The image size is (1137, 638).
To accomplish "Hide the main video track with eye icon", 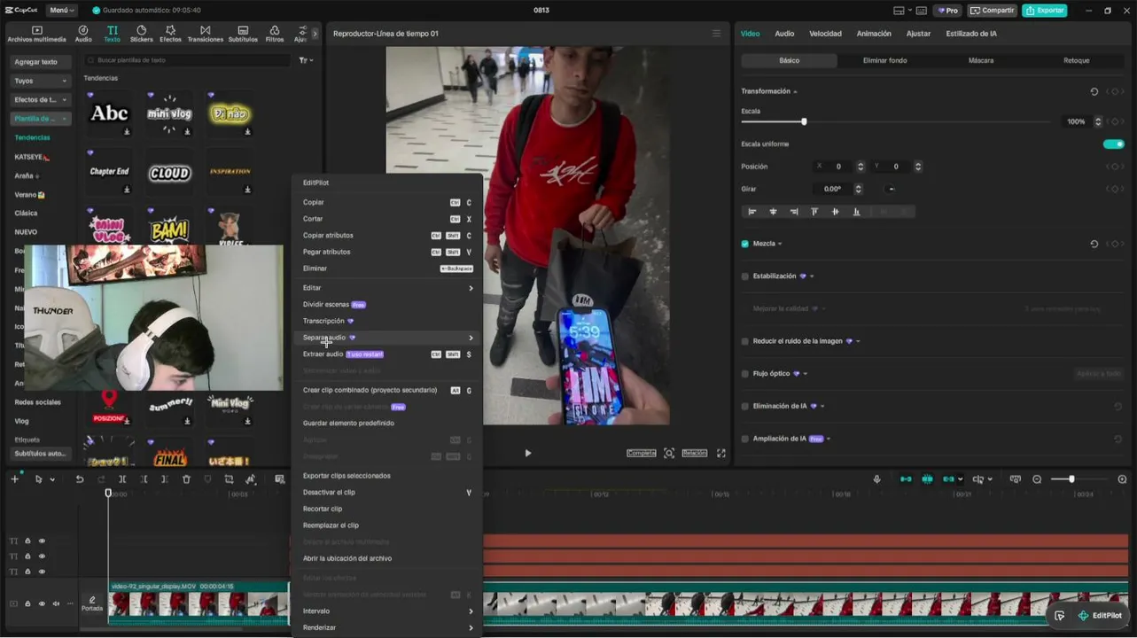I will [42, 603].
